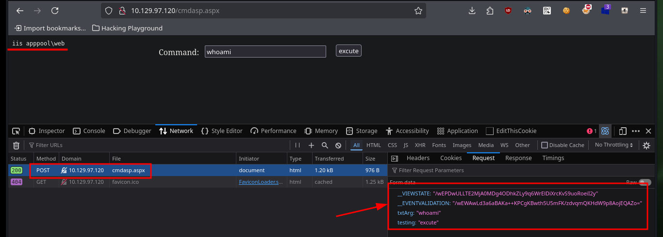663x237 pixels.
Task: Click the FaviconLoader initiator link
Action: (x=261, y=182)
